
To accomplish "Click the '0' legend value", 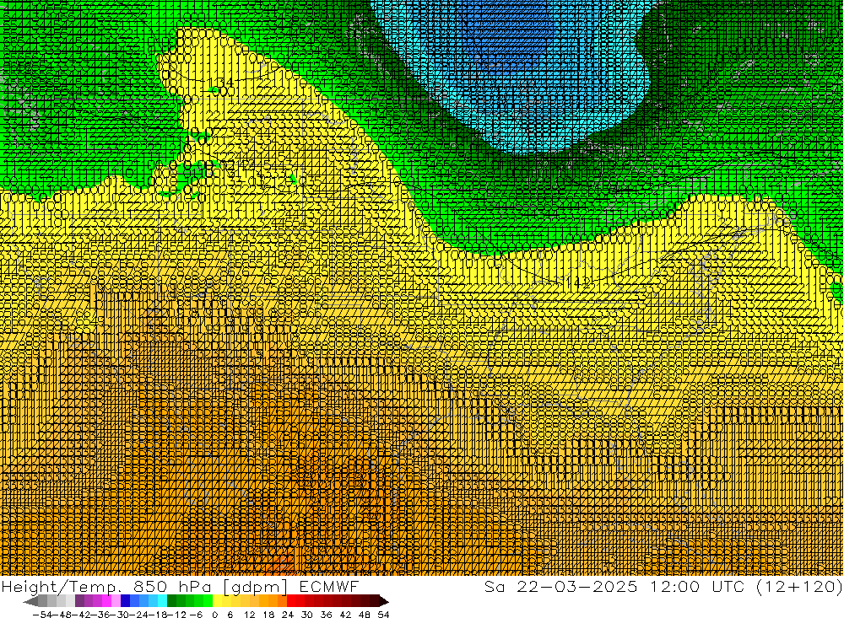I will click(x=214, y=615).
